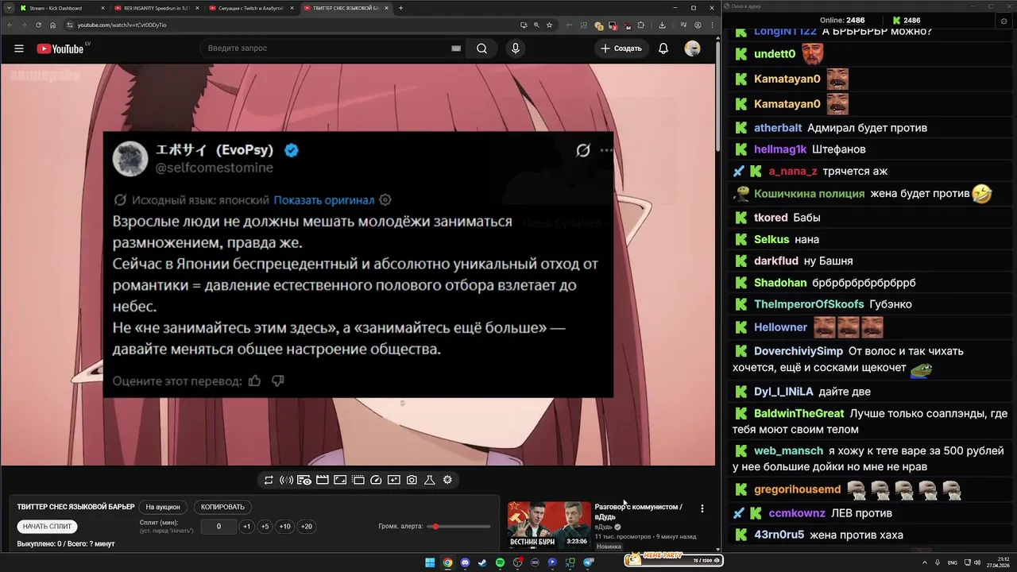Click username atherbalt in chat
The width and height of the screenshot is (1017, 572).
click(778, 128)
